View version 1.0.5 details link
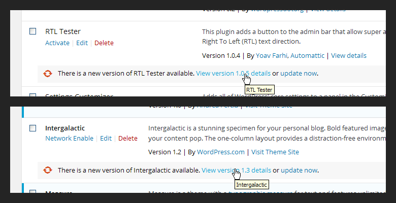Screen dimensions: 396x203 234,74
